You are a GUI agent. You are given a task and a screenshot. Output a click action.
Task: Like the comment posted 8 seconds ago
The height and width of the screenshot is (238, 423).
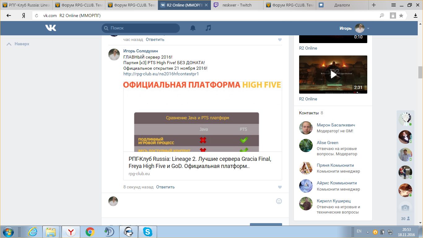click(x=280, y=187)
